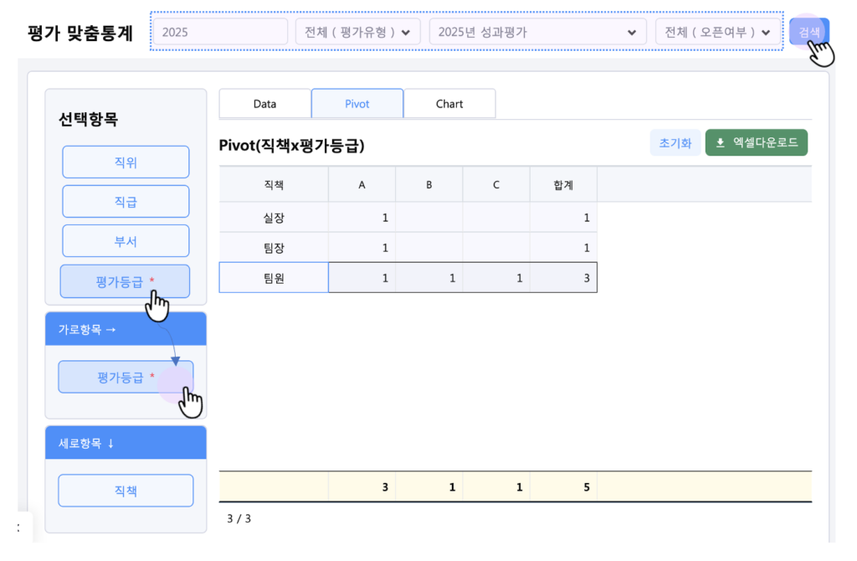Open the 평가유형 type dropdown
Screen dimensions: 857x561
[357, 32]
